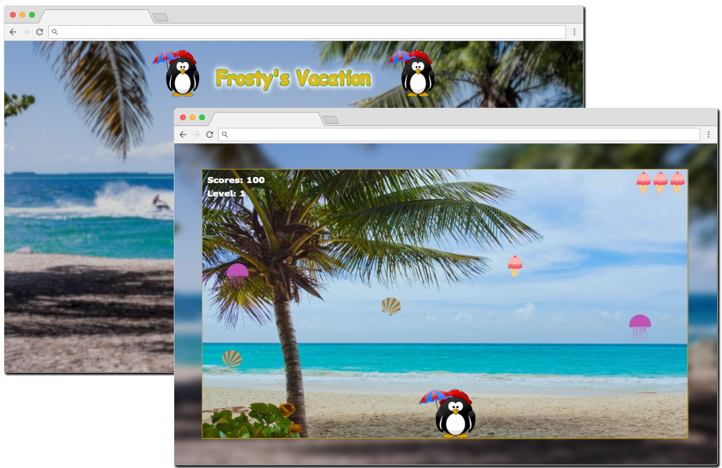This screenshot has width=722, height=468.
Task: Open a new tab in the back browser window
Action: [x=161, y=17]
